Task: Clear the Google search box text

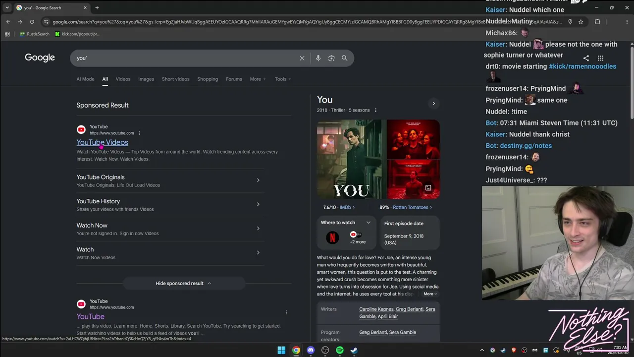Action: pos(302,58)
